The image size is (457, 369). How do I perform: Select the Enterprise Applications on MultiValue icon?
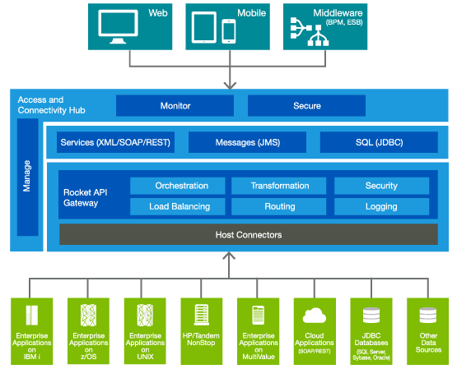pyautogui.click(x=259, y=316)
